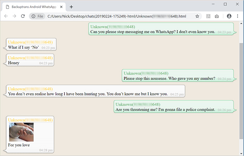
Task: Reload the current page
Action: coord(23,16)
